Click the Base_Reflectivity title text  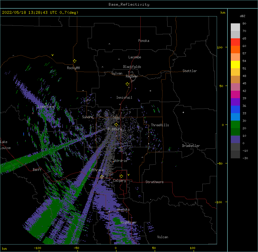tap(129, 4)
